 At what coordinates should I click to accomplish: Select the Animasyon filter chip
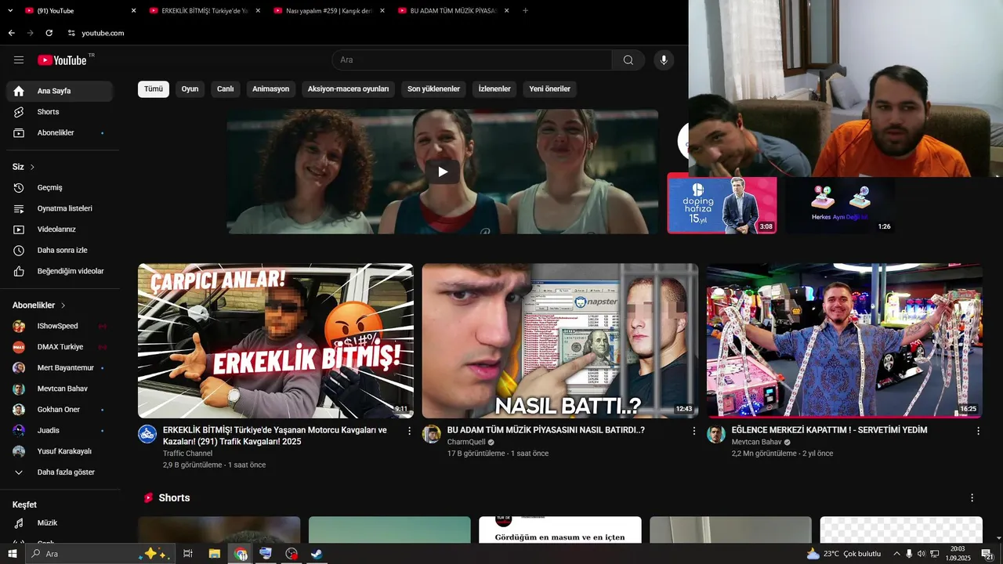(x=271, y=89)
